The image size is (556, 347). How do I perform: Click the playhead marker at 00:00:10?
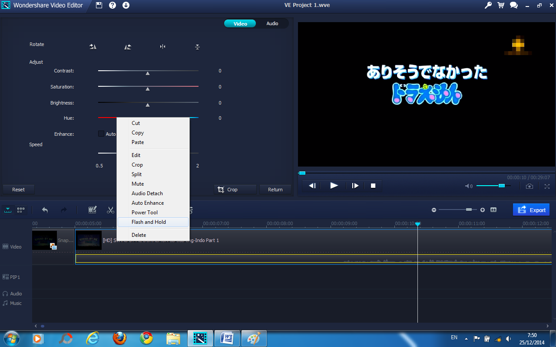point(417,223)
